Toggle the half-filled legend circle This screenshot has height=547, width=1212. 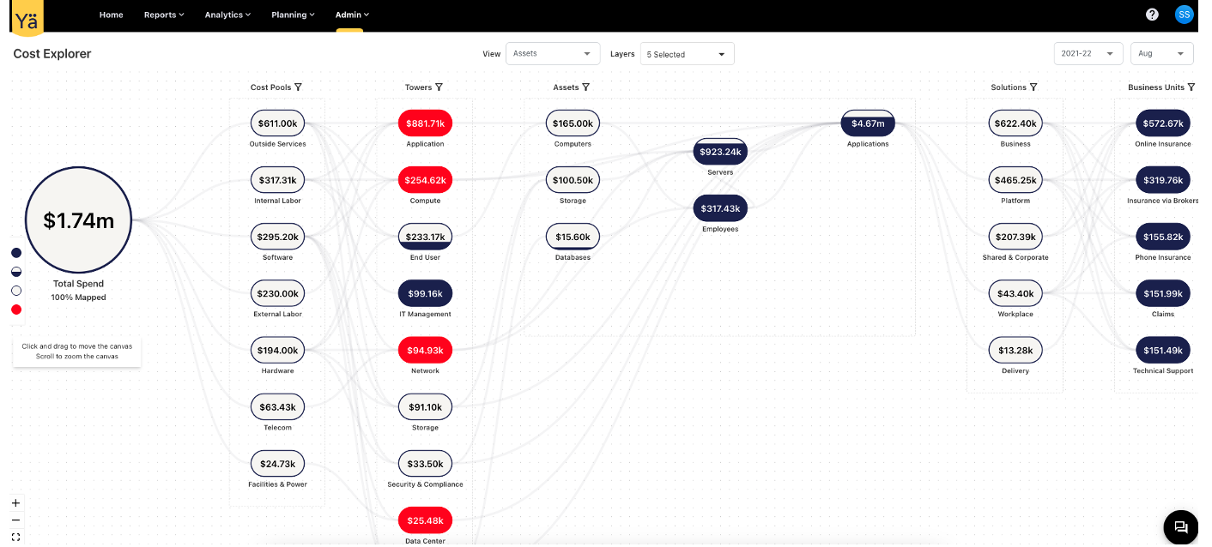[16, 272]
